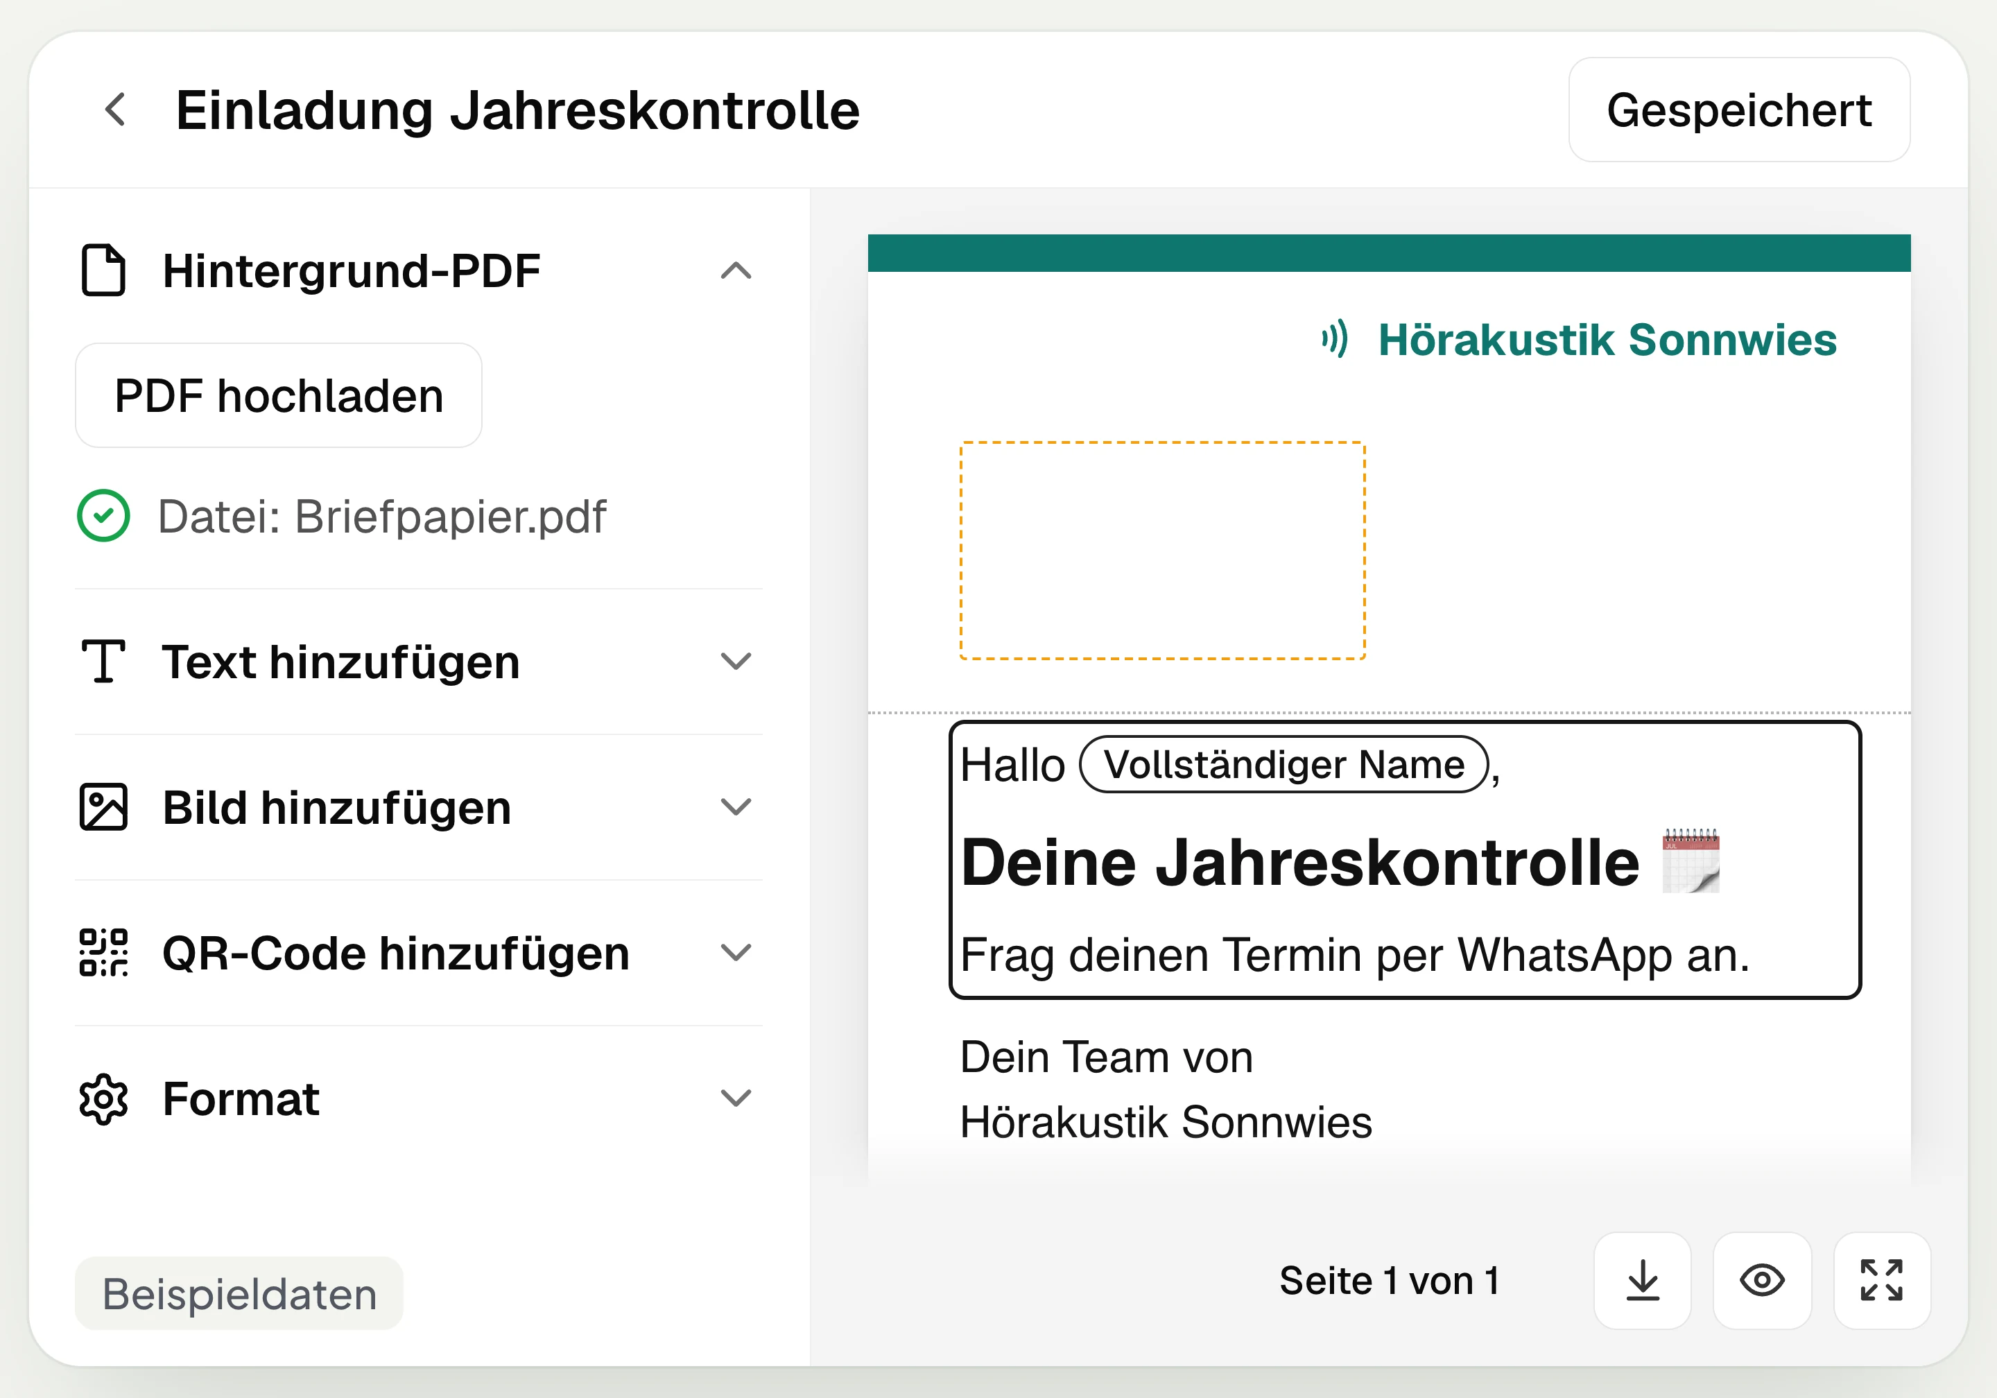Click the Hallo greeting text
The width and height of the screenshot is (1997, 1398).
coord(1012,766)
